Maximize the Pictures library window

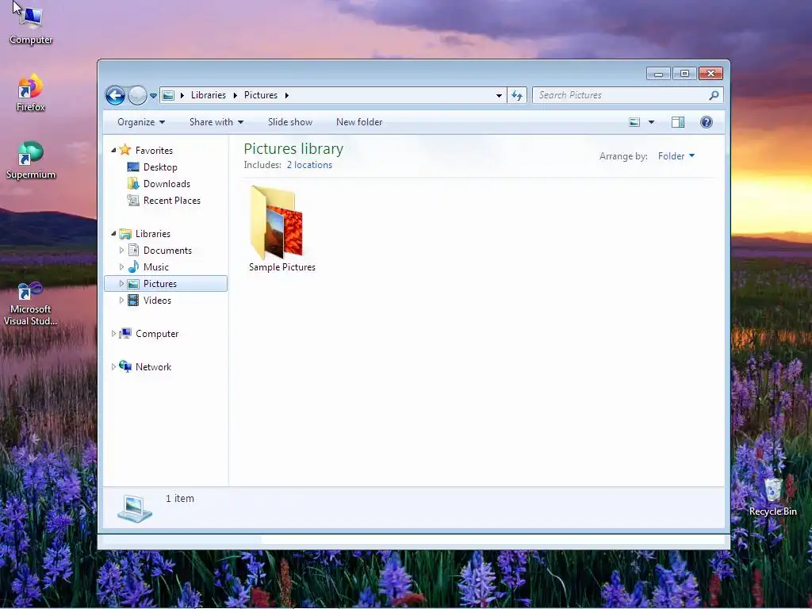click(x=684, y=74)
